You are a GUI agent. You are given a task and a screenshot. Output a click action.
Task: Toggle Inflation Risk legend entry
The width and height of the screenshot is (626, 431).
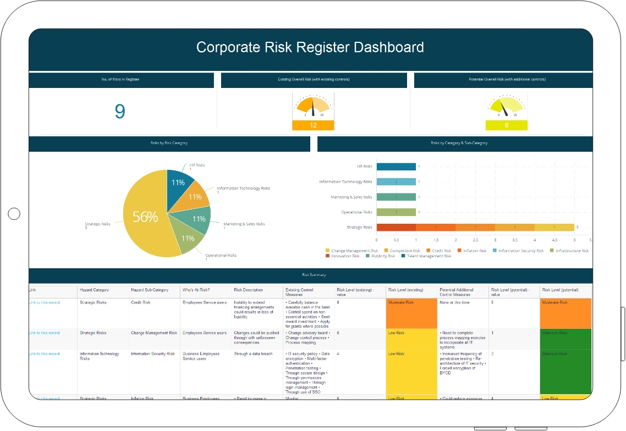point(472,251)
